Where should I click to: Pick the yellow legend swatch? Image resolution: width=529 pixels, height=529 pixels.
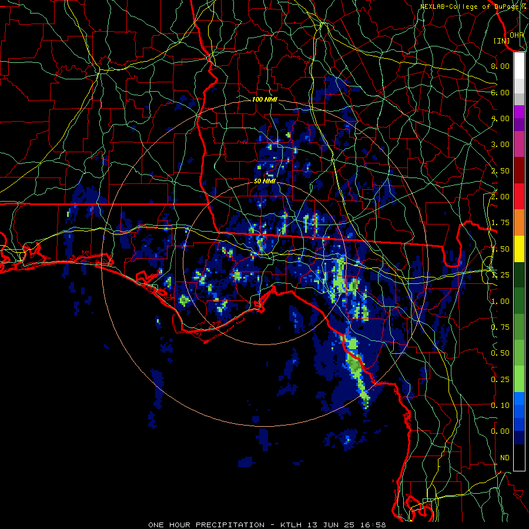tap(519, 249)
